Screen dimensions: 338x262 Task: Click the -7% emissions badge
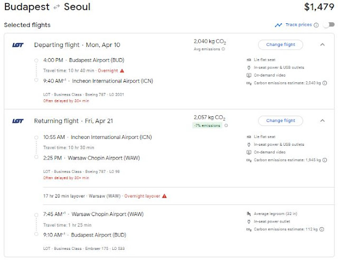[208, 126]
